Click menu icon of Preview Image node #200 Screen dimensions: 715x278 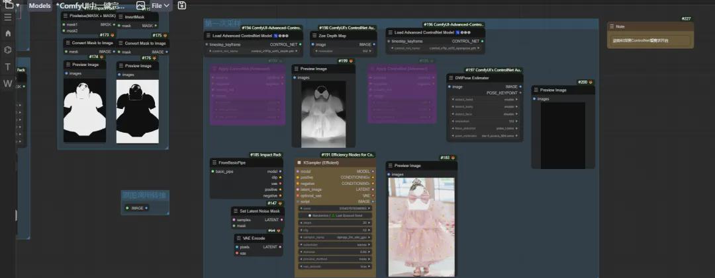pos(537,90)
